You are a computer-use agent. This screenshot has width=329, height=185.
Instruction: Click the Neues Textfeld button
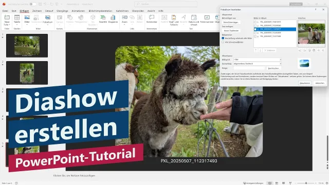pos(231,31)
